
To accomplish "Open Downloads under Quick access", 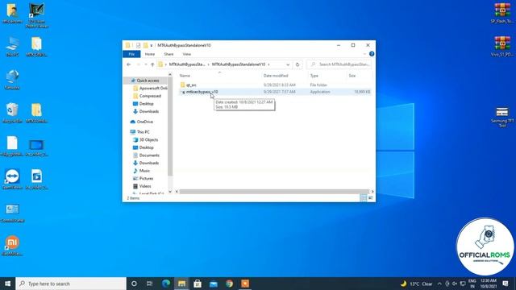I will point(146,111).
